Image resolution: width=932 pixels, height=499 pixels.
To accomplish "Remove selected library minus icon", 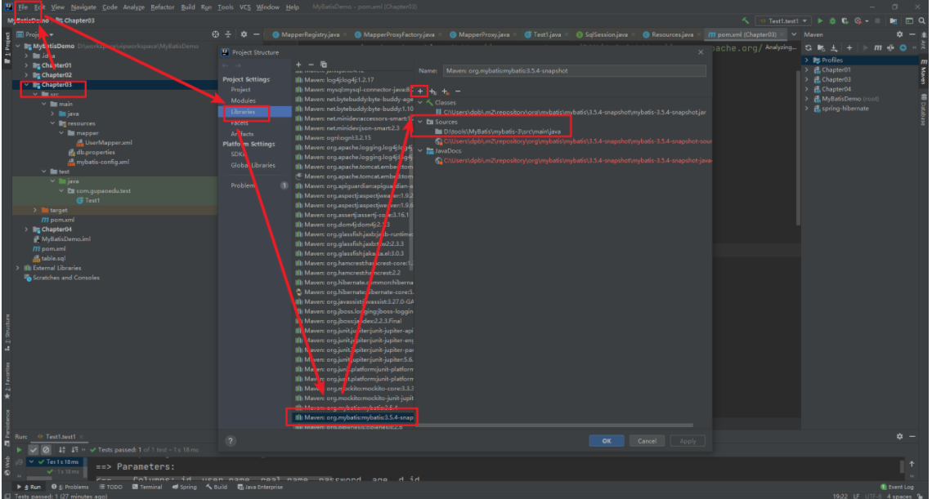I will click(x=311, y=65).
